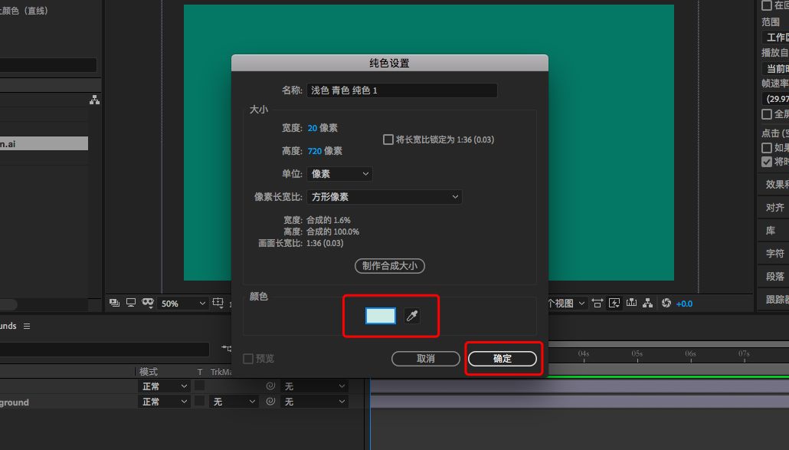
Task: Toggle ground layer's preserve transparency box
Action: click(200, 401)
